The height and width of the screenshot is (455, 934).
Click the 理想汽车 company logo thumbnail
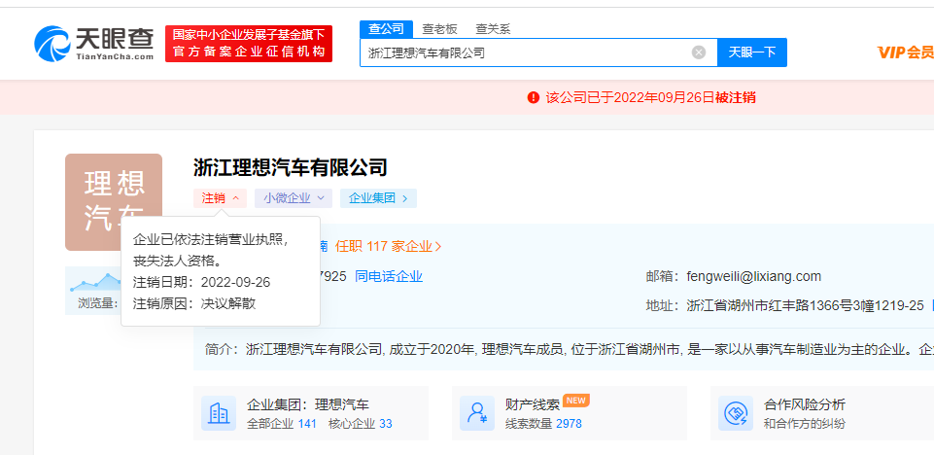point(114,202)
